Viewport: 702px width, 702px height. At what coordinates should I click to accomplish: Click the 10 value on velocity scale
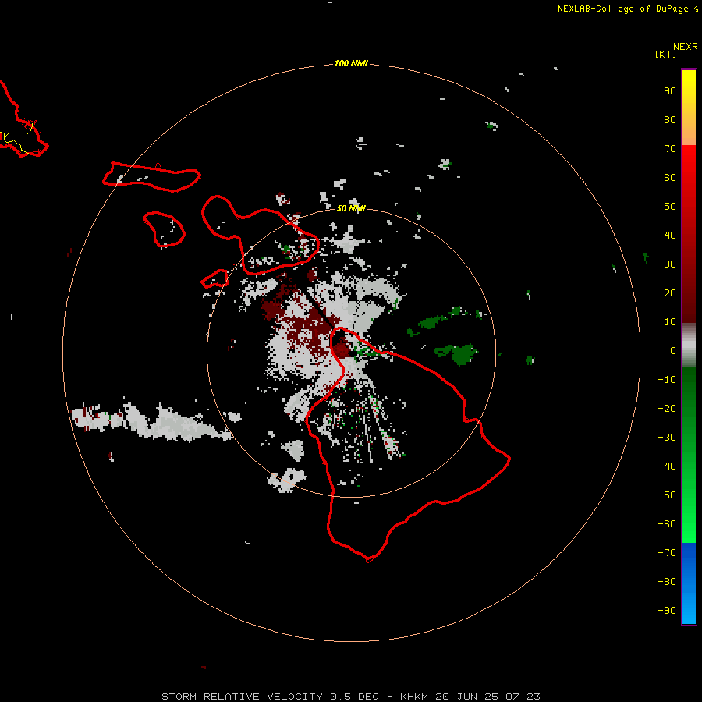click(670, 322)
